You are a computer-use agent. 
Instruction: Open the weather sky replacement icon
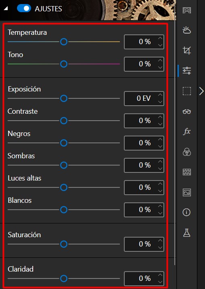pyautogui.click(x=186, y=30)
